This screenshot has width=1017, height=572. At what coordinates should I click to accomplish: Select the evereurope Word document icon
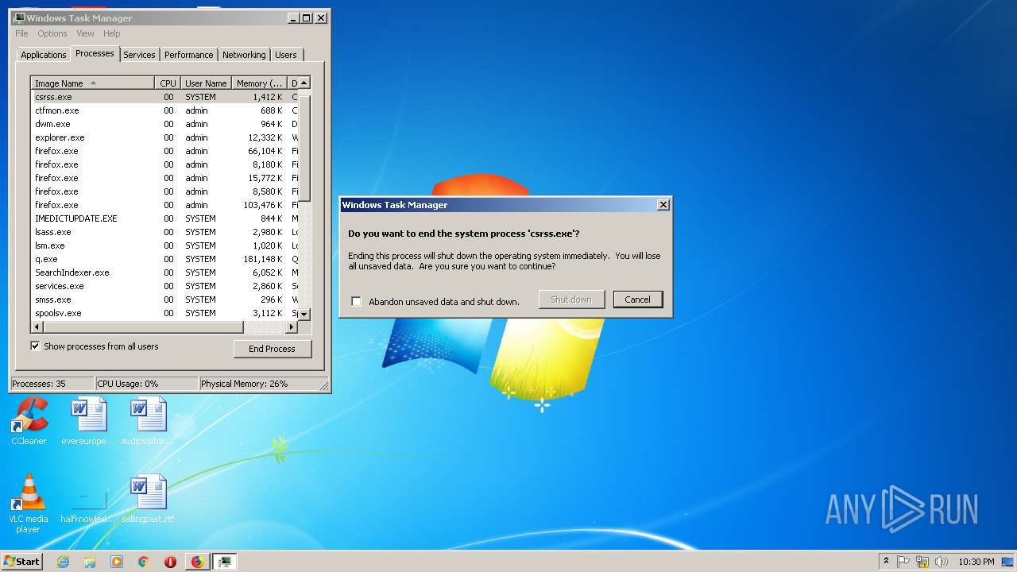(88, 421)
